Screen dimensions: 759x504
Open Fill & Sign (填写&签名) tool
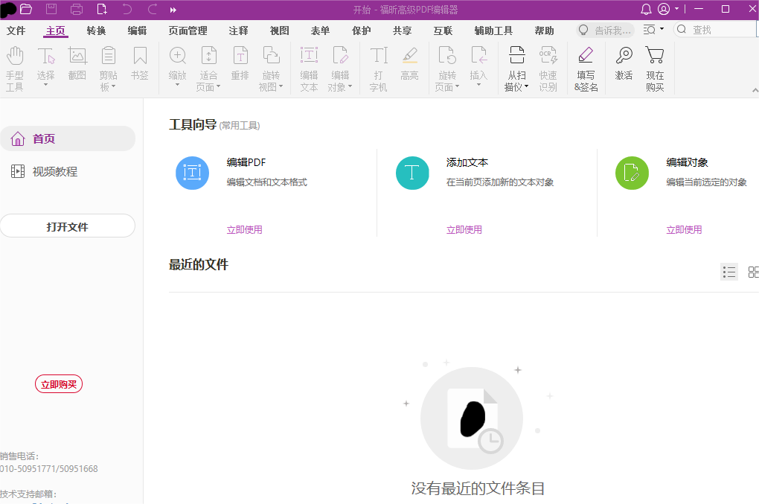coord(586,67)
